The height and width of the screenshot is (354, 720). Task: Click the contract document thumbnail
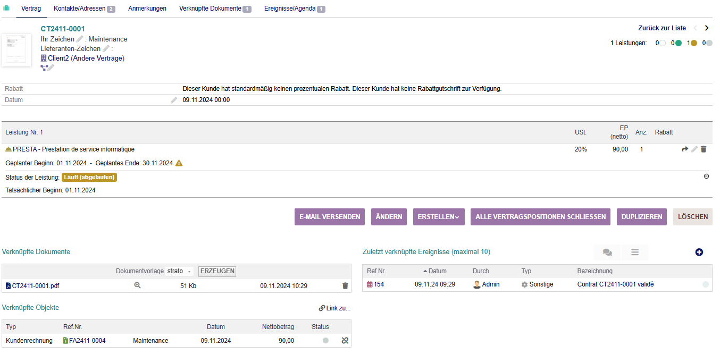click(16, 50)
